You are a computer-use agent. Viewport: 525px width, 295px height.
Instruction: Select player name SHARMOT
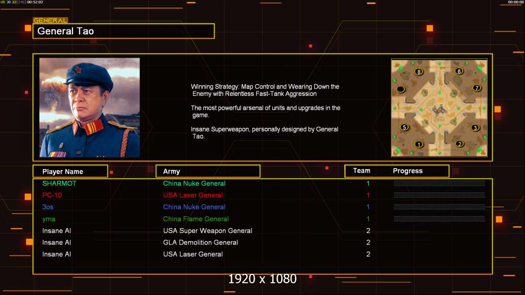[59, 183]
